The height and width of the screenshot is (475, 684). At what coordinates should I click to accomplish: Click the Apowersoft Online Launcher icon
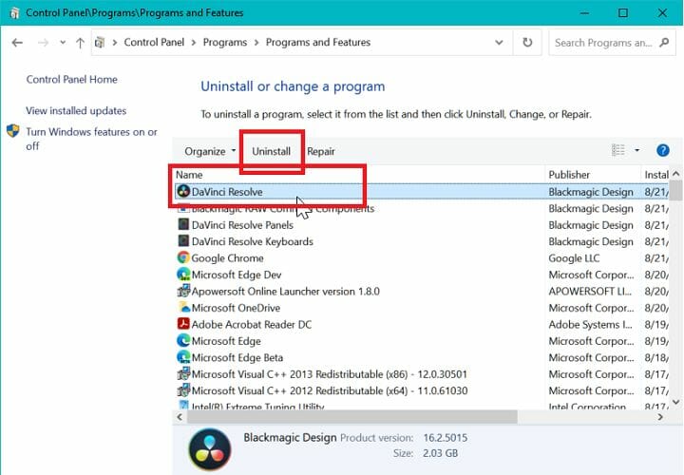point(183,291)
